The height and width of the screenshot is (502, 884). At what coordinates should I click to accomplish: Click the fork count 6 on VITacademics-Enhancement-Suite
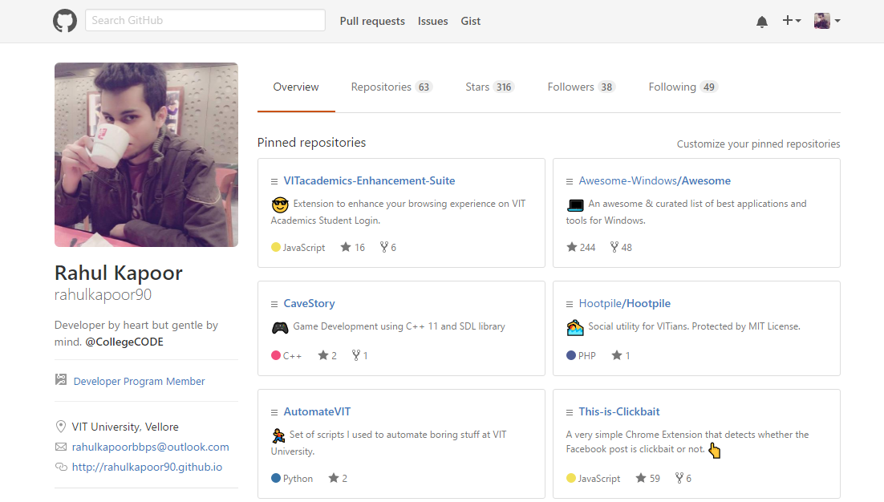[388, 247]
